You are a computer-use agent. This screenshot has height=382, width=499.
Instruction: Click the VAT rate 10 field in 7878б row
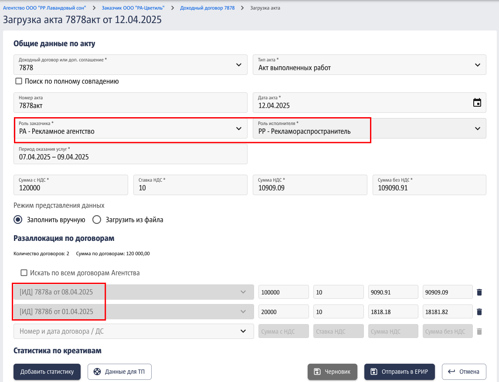[338, 312]
